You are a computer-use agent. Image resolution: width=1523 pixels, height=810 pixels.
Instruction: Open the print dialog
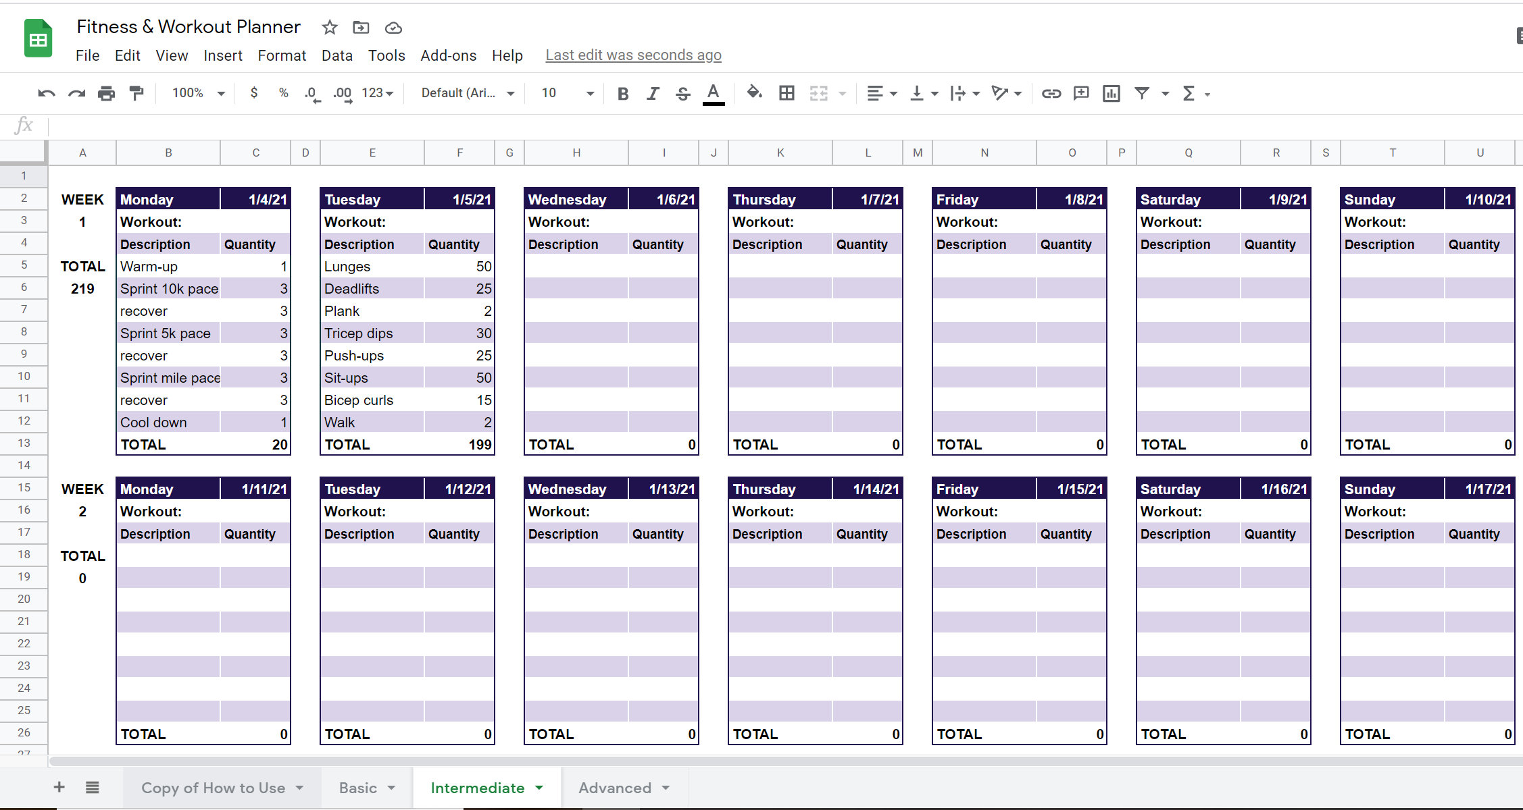pos(106,93)
